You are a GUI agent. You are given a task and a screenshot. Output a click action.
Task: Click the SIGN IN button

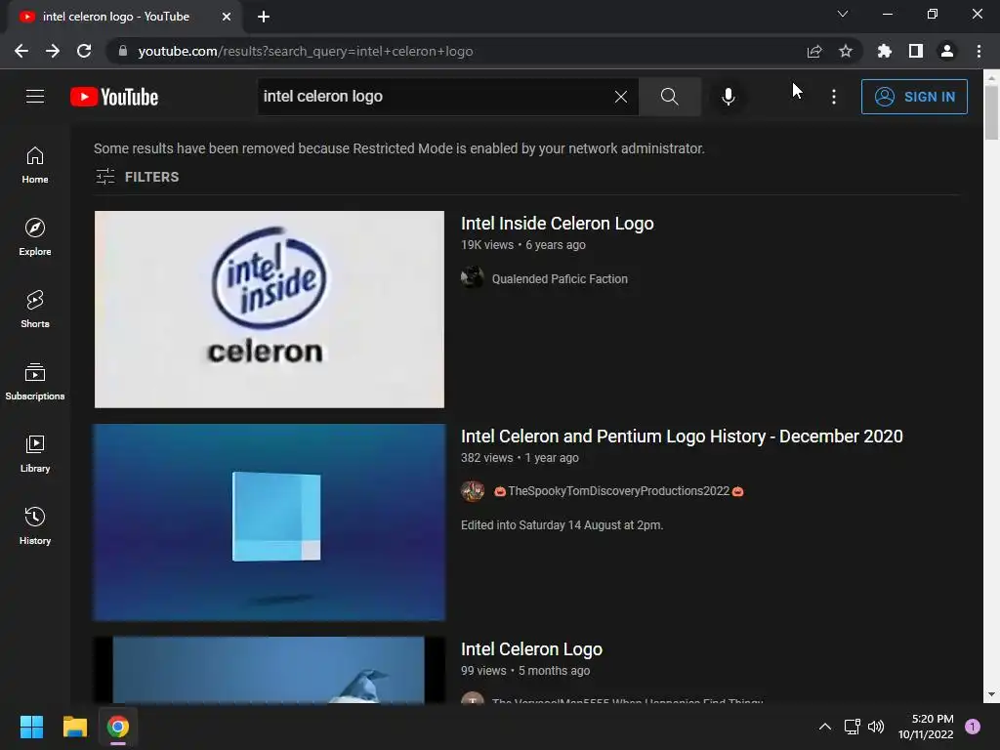point(914,97)
